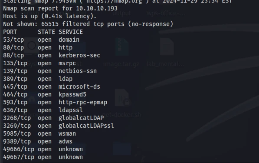Screen dimensions: 259x163
Task: Click the faint File System drive icon
Action: pos(32,46)
